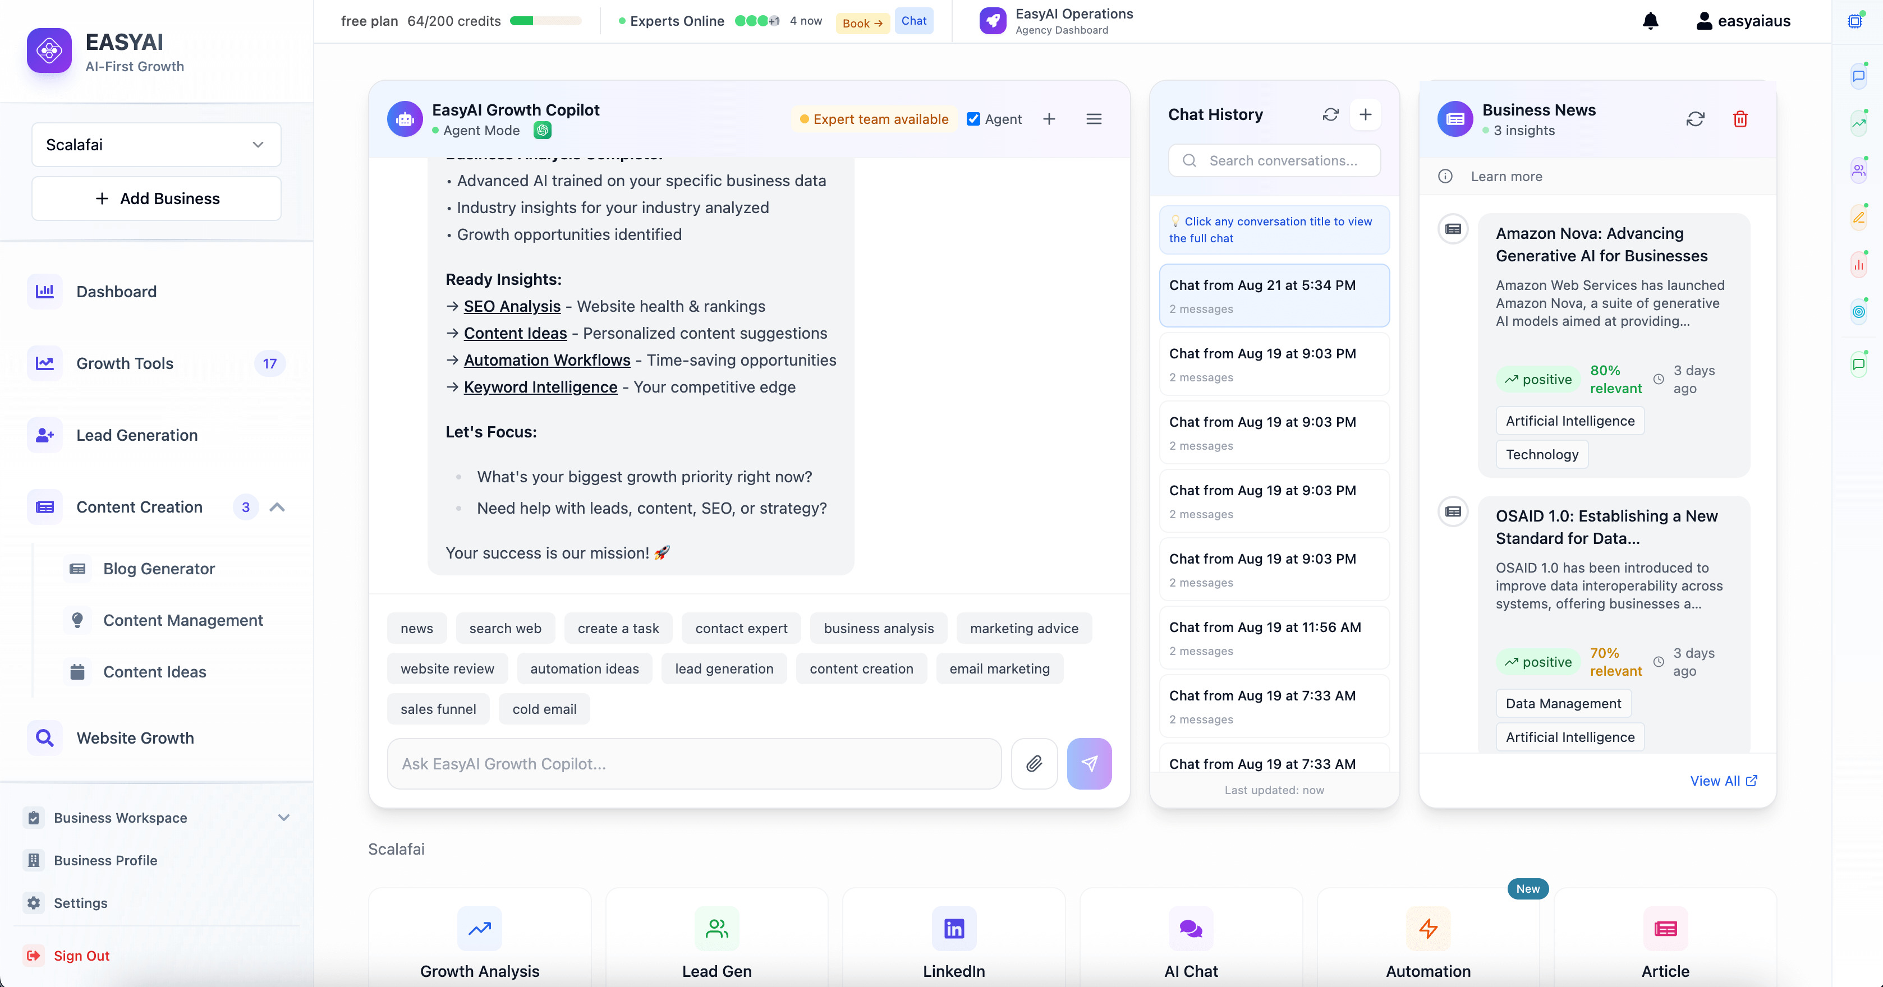Collapse the Content Creation section
This screenshot has width=1883, height=987.
point(277,507)
